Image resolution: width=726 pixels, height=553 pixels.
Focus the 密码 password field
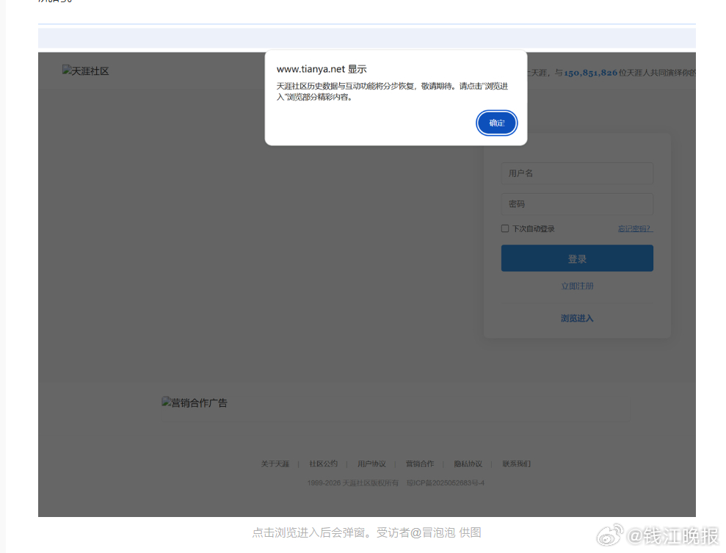click(x=577, y=204)
